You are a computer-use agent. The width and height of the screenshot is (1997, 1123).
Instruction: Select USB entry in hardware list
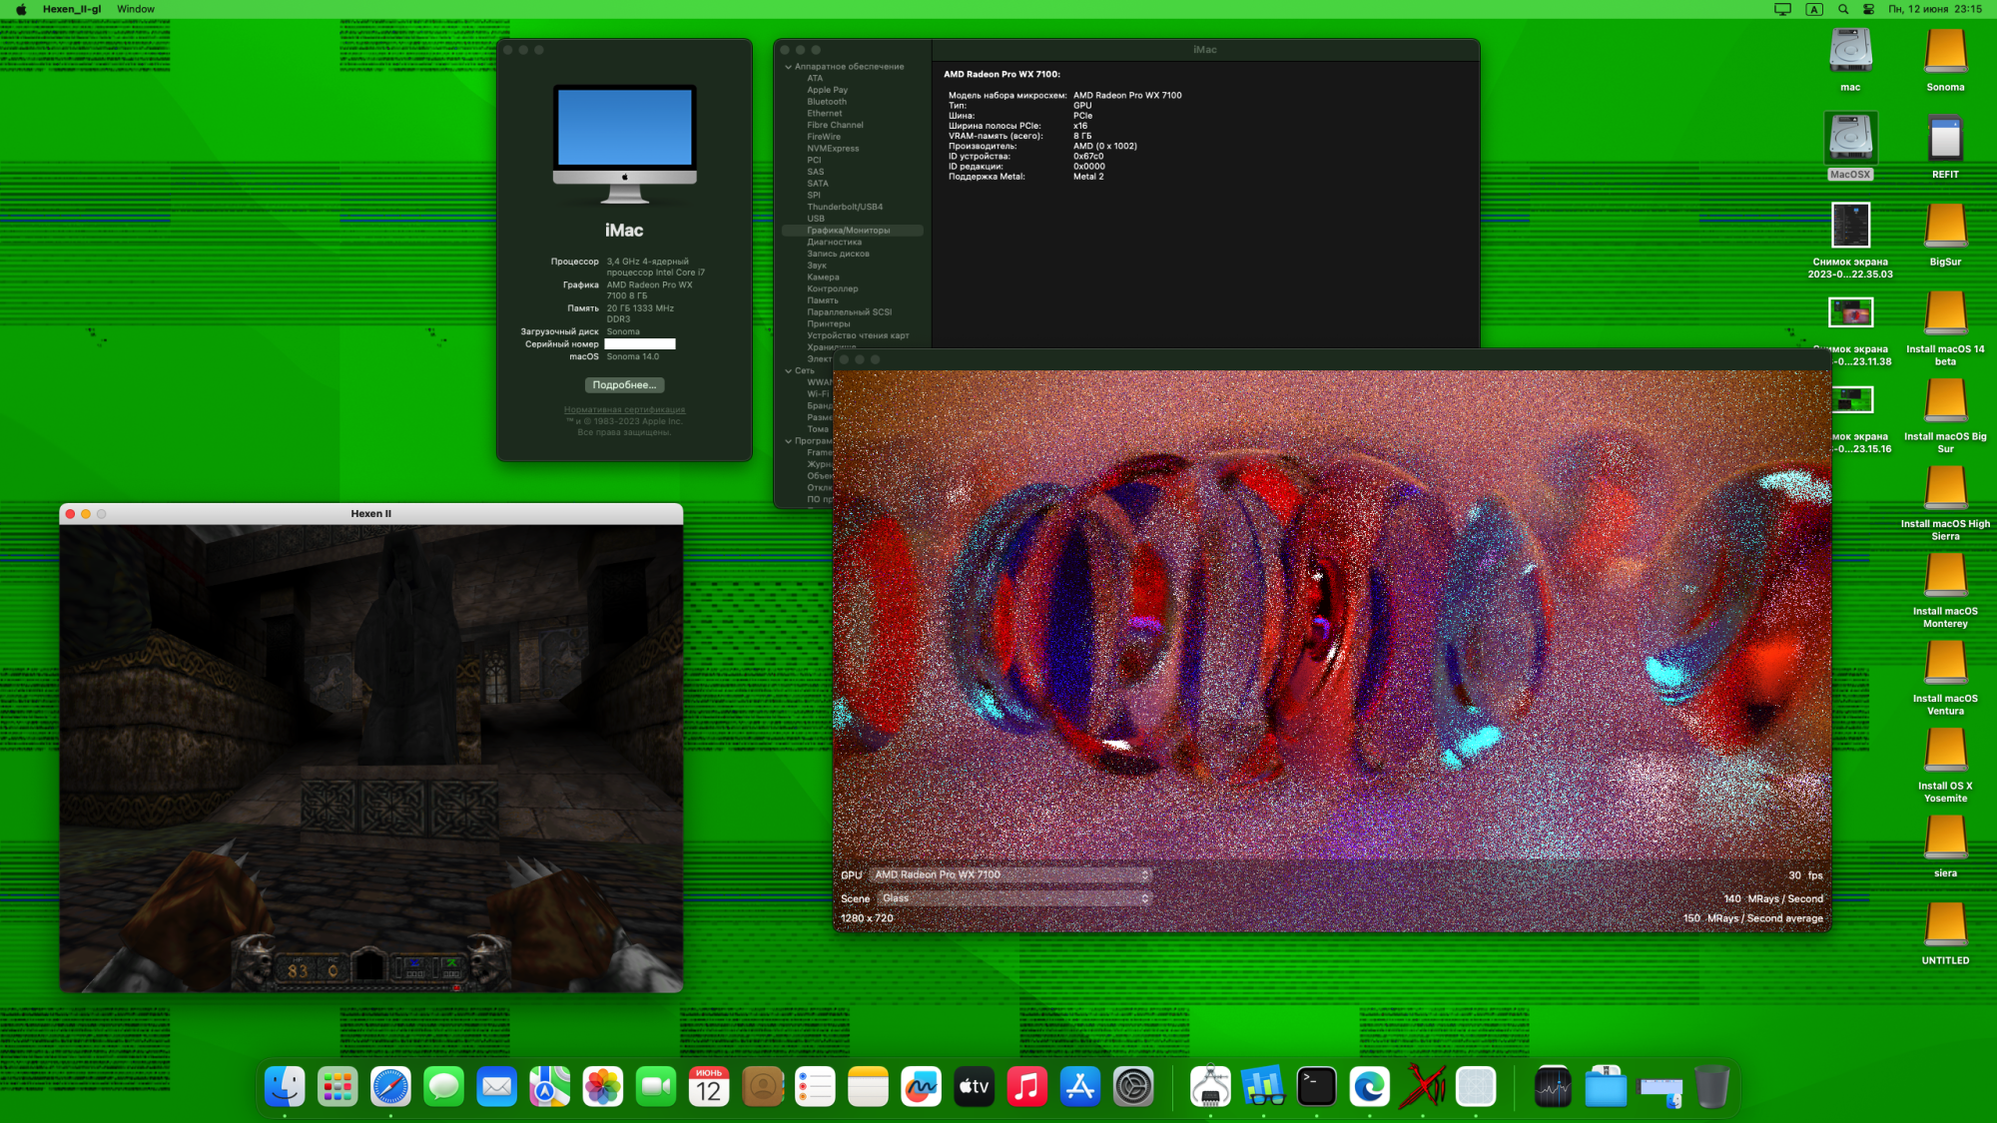pyautogui.click(x=816, y=219)
